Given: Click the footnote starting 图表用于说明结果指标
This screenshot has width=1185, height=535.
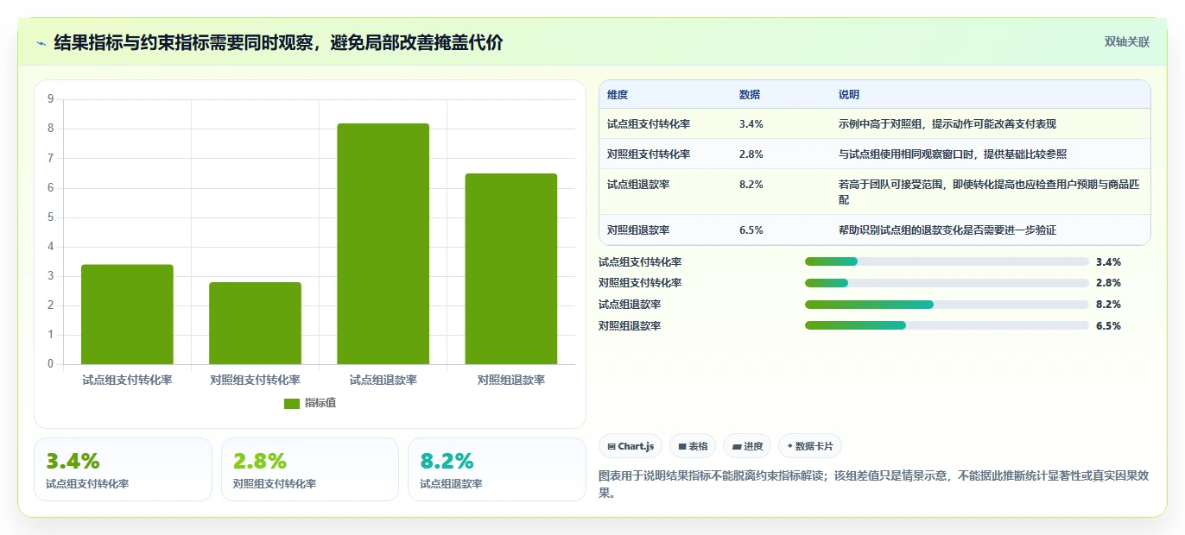Looking at the screenshot, I should (x=873, y=485).
